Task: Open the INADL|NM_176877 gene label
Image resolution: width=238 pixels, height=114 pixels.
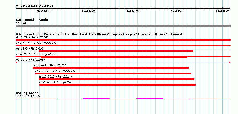Action: 28,96
